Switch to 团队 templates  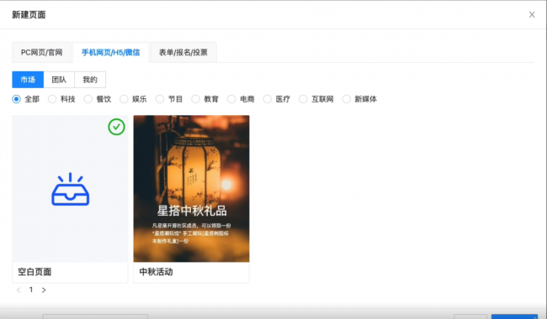[59, 80]
